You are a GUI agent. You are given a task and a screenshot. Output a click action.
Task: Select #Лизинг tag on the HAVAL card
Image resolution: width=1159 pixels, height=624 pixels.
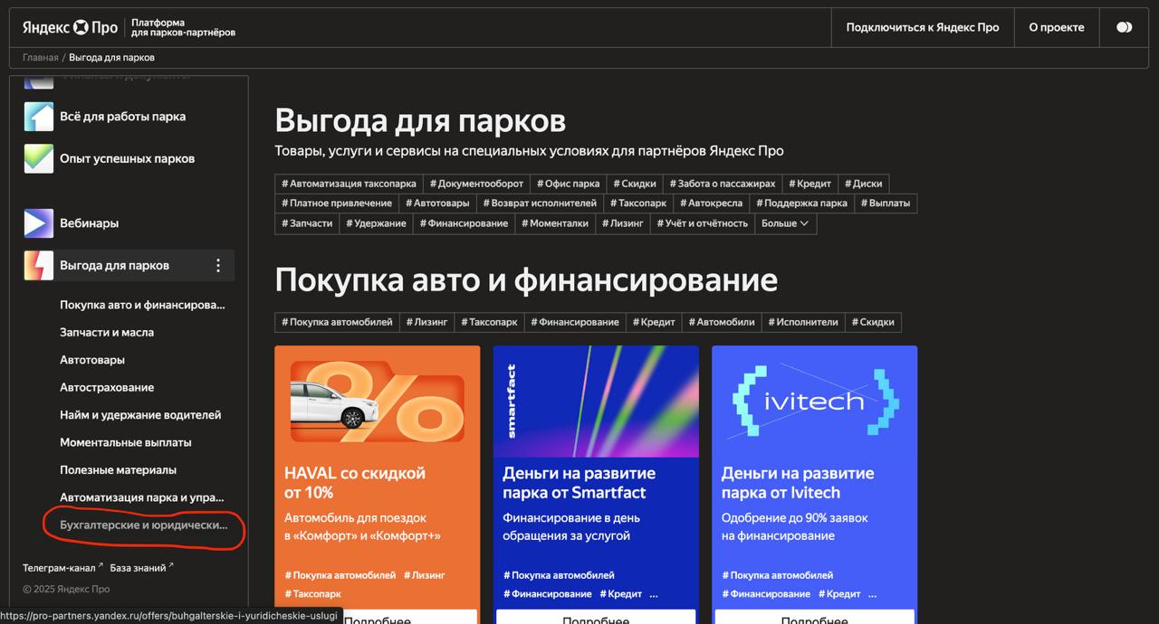425,575
